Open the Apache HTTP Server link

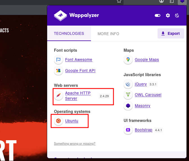click(x=78, y=96)
